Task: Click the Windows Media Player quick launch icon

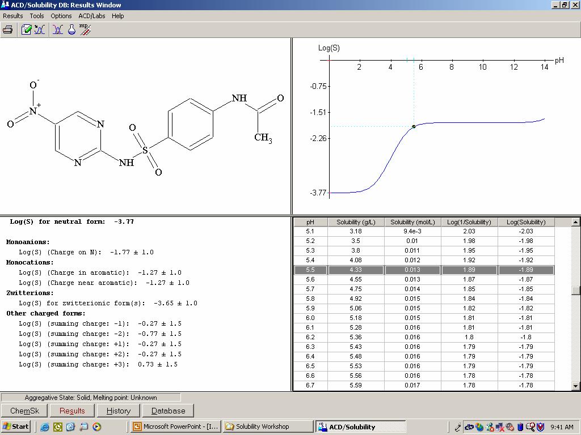Action: (x=96, y=427)
